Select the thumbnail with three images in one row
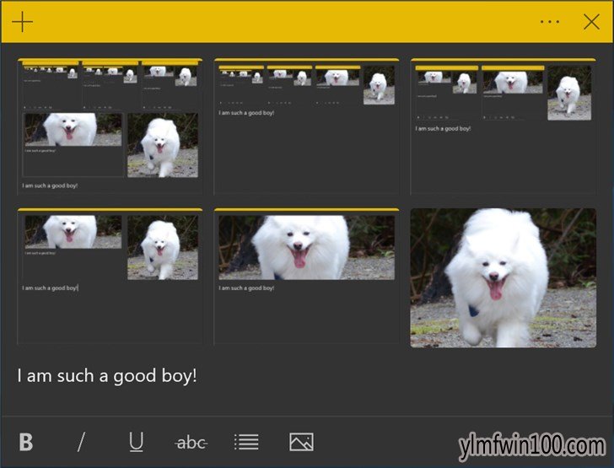This screenshot has height=468, width=614. pyautogui.click(x=504, y=126)
